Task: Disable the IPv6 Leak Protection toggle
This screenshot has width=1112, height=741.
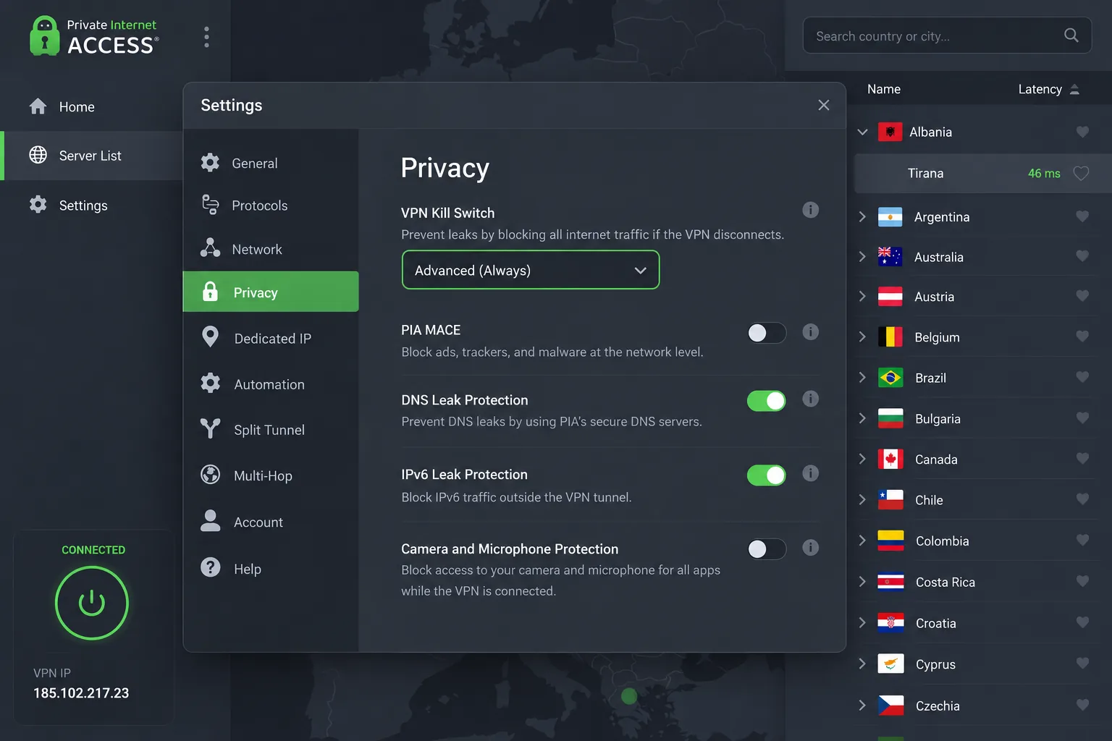Action: tap(767, 475)
